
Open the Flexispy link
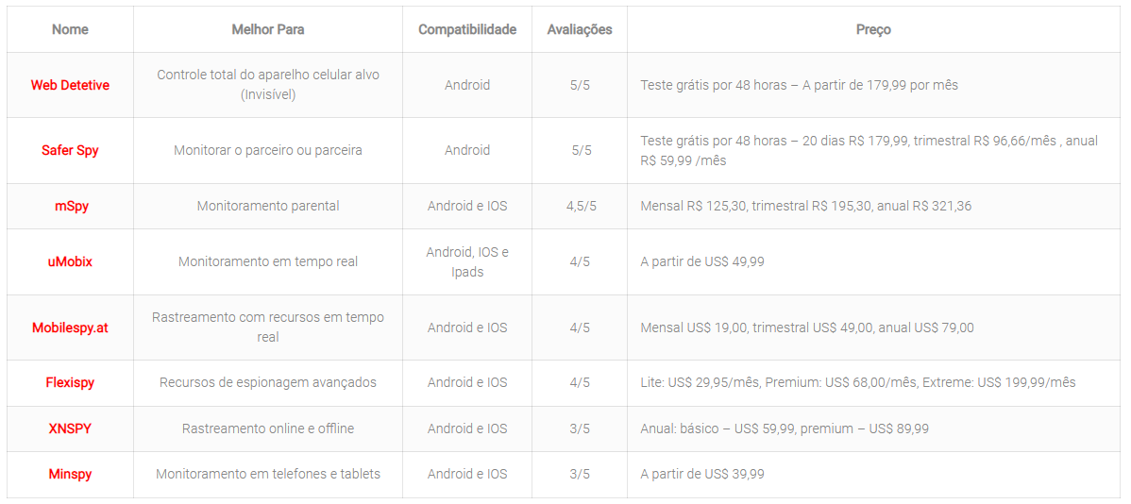coord(70,382)
